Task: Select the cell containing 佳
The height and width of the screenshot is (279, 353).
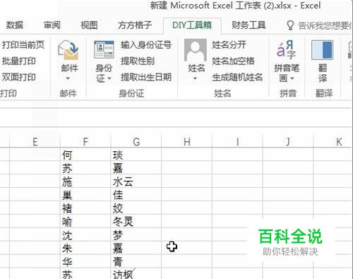Action: click(x=136, y=194)
